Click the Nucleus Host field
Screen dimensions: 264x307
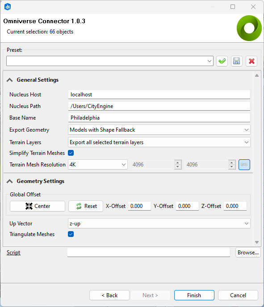pyautogui.click(x=159, y=95)
